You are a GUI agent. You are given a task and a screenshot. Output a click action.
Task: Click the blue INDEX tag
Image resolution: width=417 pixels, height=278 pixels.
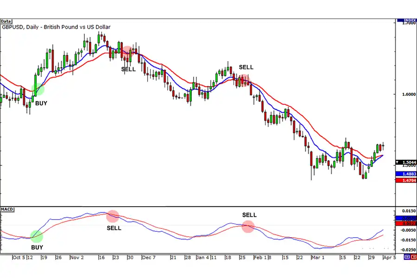tap(407, 20)
